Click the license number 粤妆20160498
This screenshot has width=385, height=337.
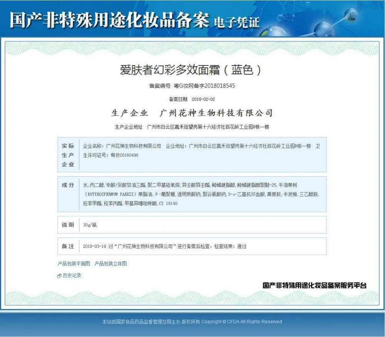124,155
